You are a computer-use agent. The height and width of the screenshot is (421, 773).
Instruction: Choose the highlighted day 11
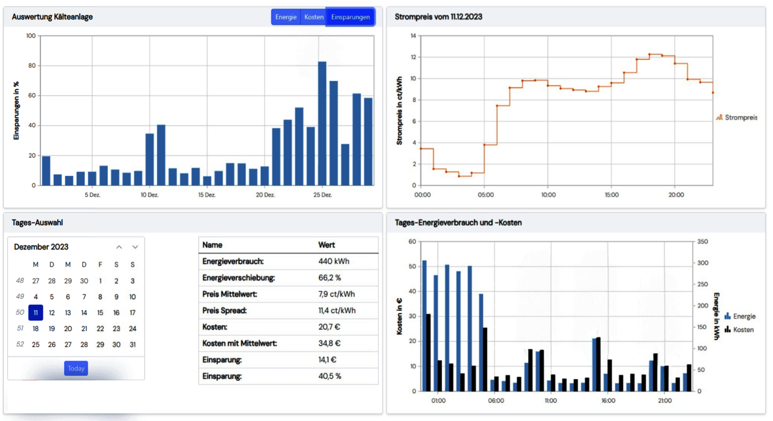(x=36, y=313)
